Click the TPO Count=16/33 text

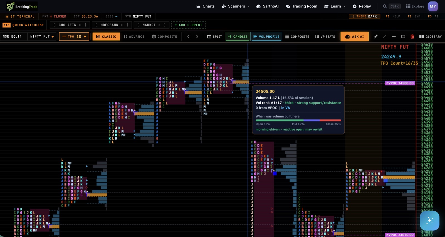tap(399, 63)
